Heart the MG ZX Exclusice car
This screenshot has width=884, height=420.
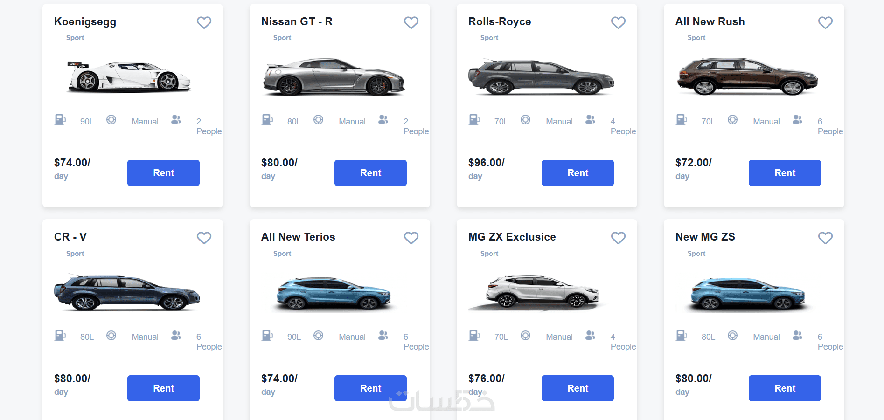point(618,238)
